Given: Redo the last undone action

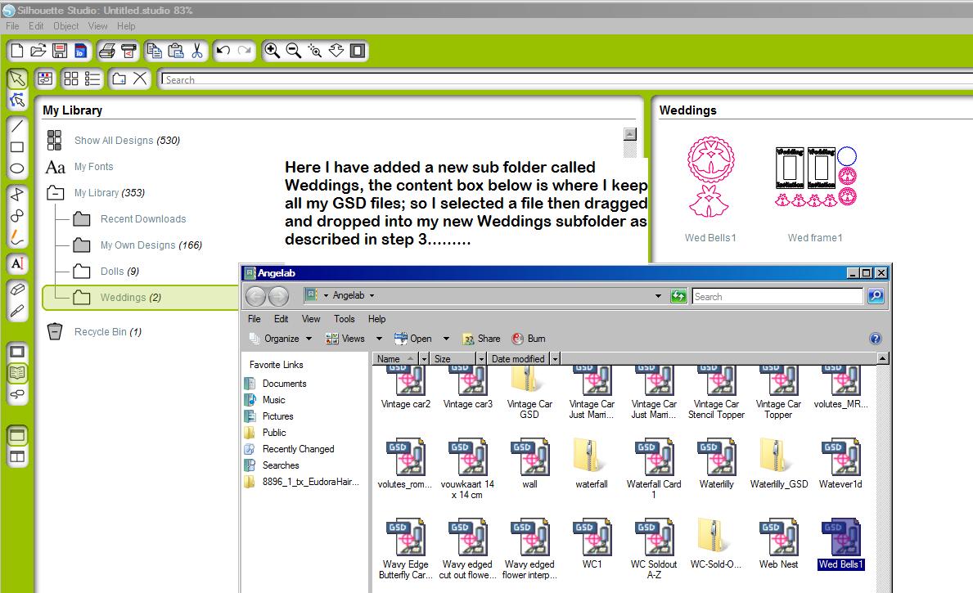Looking at the screenshot, I should (x=246, y=51).
